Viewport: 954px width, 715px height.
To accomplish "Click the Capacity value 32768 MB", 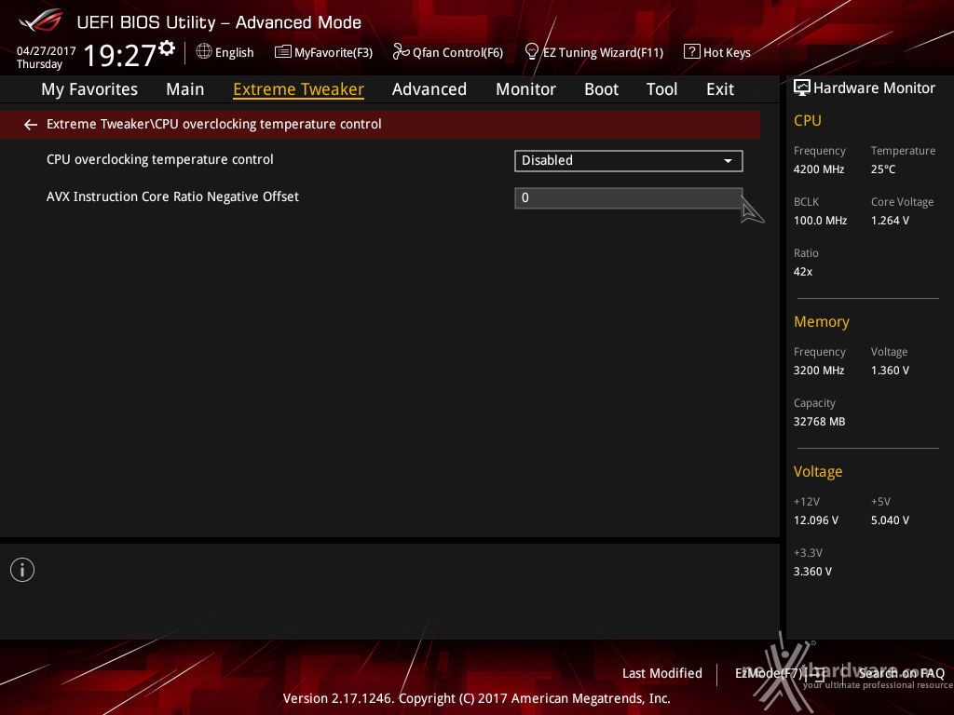I will [820, 422].
